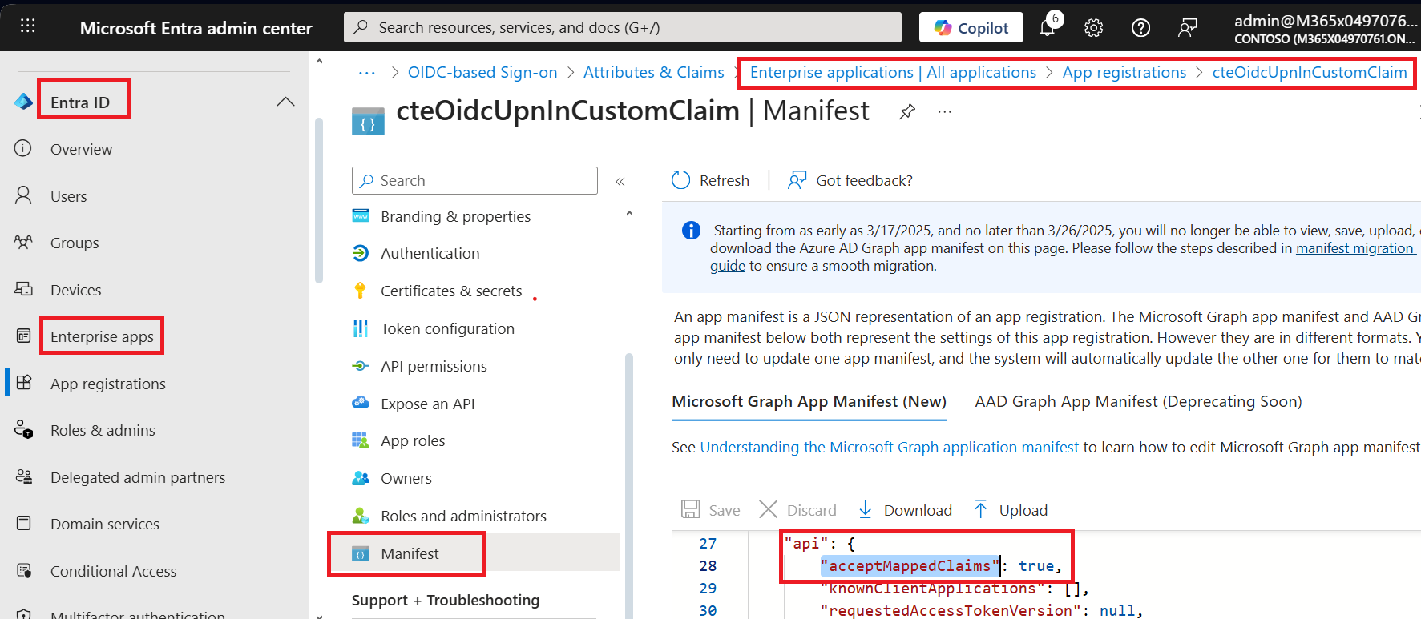Go to cteOidcUpnInCustomClaim breadcrumb

point(1310,73)
